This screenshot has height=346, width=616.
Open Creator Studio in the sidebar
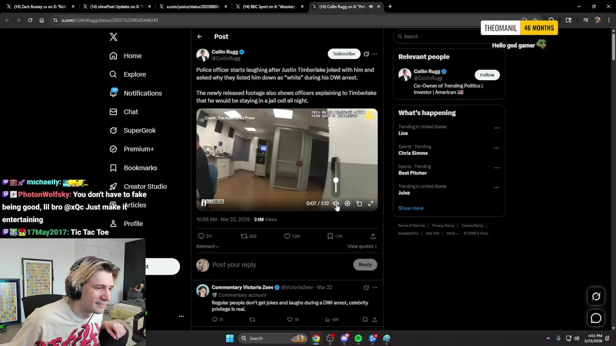[138, 186]
